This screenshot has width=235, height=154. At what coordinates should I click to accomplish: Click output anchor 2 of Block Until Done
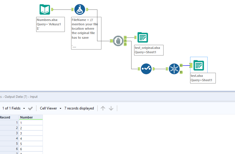tap(125, 41)
